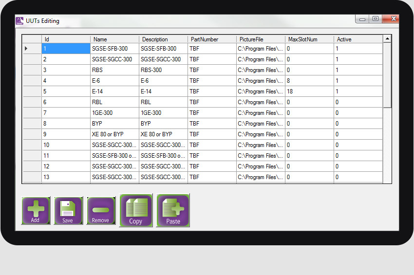Click the Add button with plus icon

pos(35,211)
